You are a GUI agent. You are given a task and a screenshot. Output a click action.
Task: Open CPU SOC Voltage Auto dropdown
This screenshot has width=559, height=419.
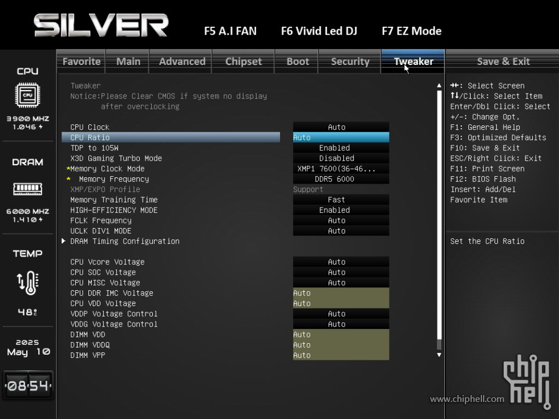pos(341,272)
